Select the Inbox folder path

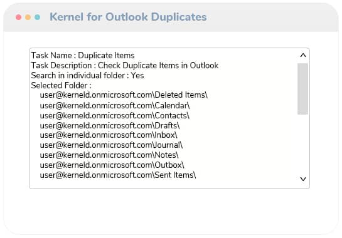(x=109, y=135)
